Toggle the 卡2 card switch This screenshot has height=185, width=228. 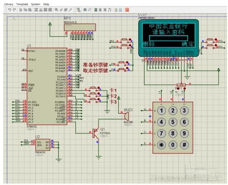coord(93,94)
